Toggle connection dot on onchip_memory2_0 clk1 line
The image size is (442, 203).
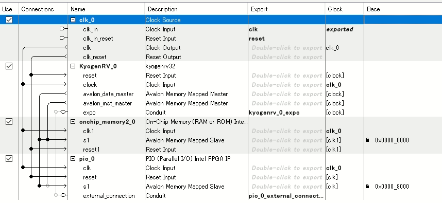pos(23,131)
